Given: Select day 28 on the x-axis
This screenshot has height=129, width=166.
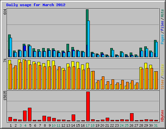Looking at the screenshot, I should [x=141, y=125].
